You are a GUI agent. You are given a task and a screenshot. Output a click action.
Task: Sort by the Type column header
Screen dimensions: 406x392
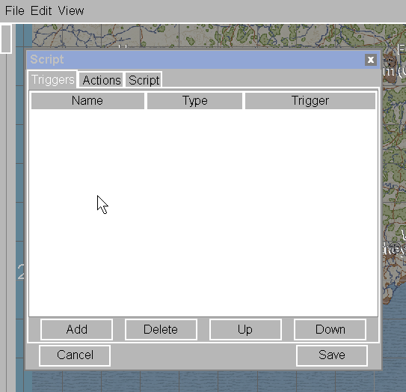coord(194,101)
